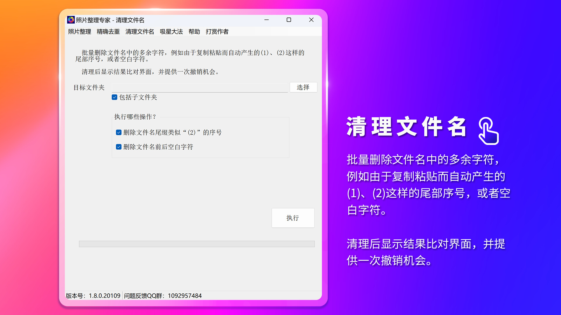Click the 照片整理专家 application icon in title bar
561x315 pixels.
point(70,20)
